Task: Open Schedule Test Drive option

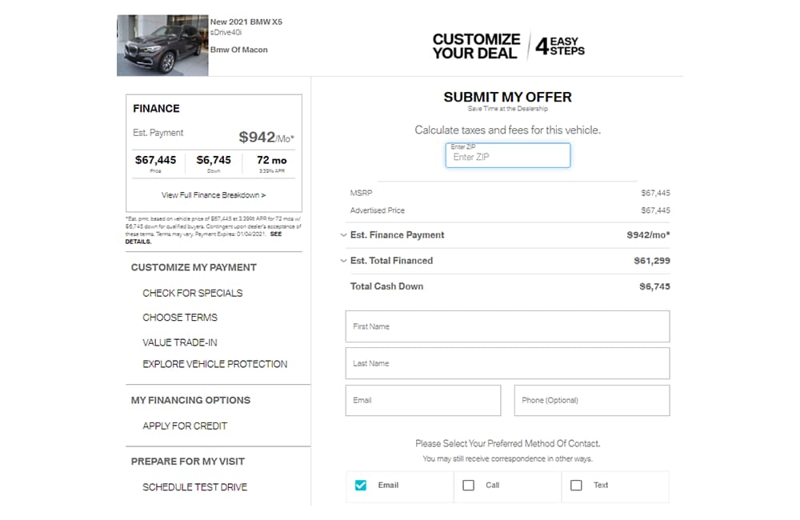Action: tap(194, 487)
